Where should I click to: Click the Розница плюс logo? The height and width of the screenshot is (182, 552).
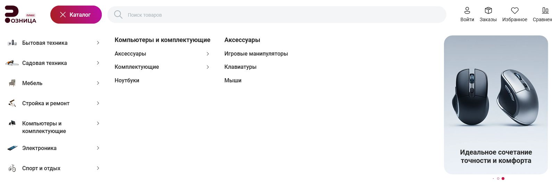click(x=20, y=15)
